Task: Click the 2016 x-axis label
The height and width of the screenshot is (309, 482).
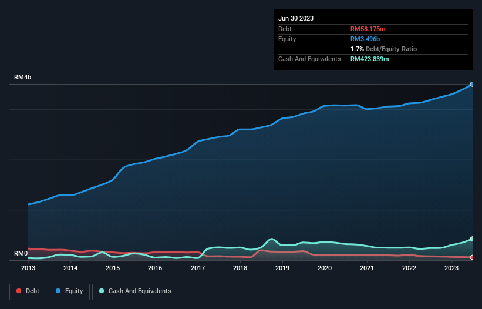Action: (x=155, y=268)
